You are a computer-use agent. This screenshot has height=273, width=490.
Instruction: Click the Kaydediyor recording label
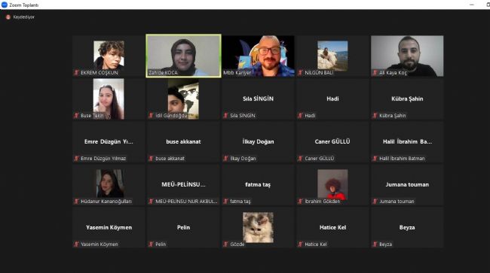[x=24, y=17]
